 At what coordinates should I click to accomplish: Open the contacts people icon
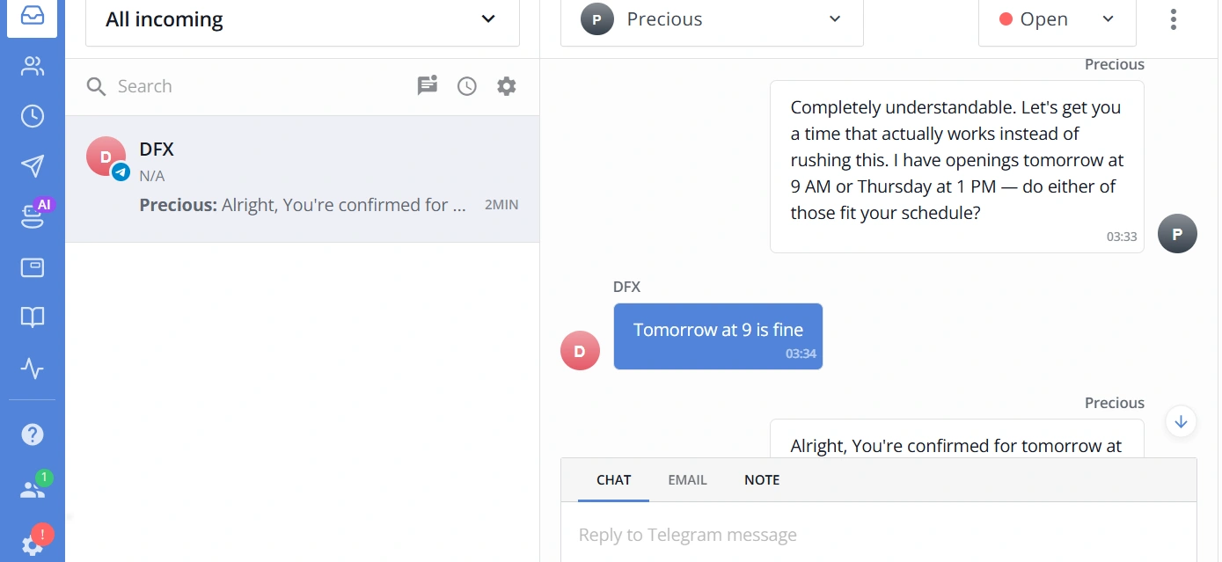33,66
